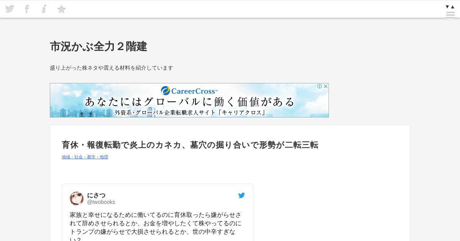Click the にさつ profile avatar in tweet

77,199
